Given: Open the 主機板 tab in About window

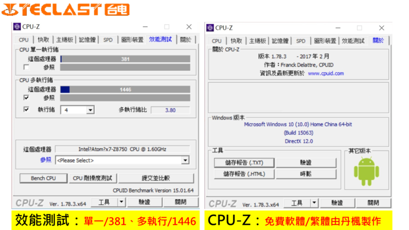Looking at the screenshot, I should point(258,41).
